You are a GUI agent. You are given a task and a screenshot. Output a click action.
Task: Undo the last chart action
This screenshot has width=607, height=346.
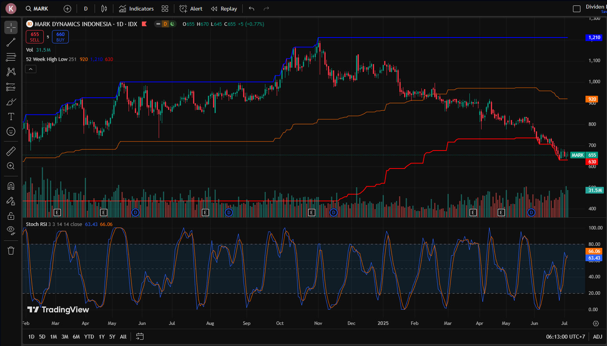[x=252, y=9]
